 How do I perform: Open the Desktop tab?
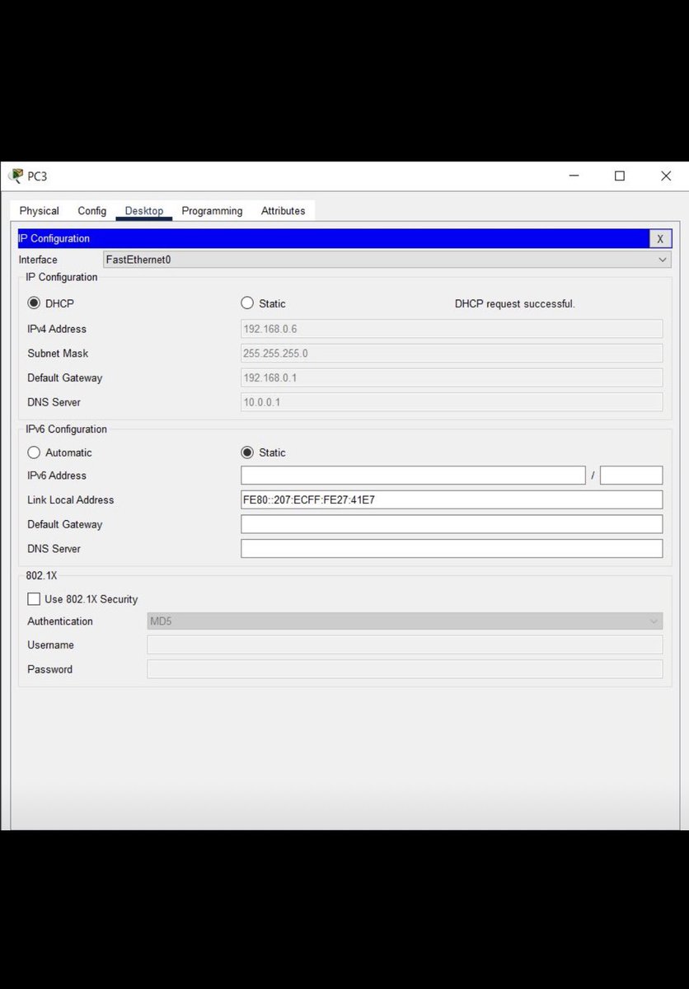pos(144,211)
